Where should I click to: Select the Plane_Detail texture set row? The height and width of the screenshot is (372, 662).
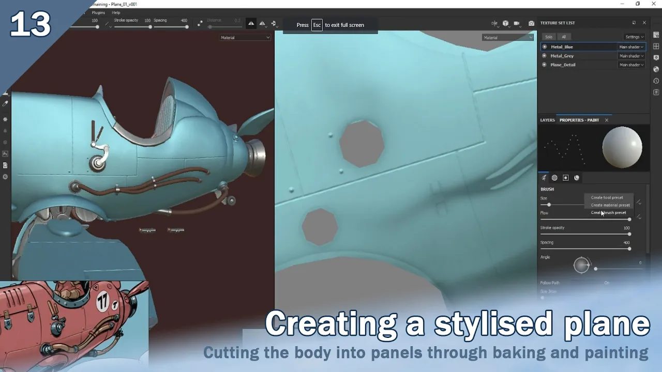[593, 65]
